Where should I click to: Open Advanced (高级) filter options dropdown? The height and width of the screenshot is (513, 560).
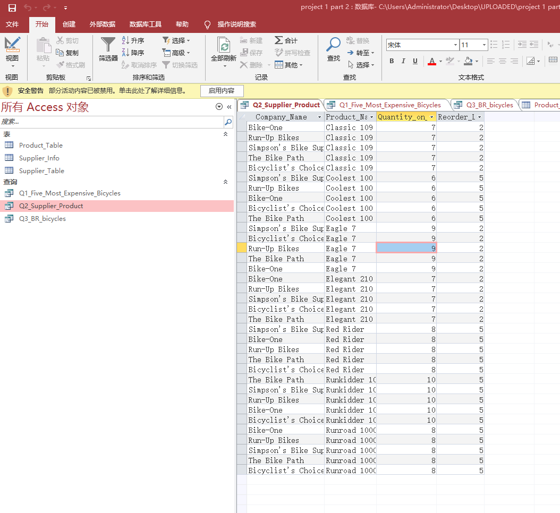(x=176, y=53)
